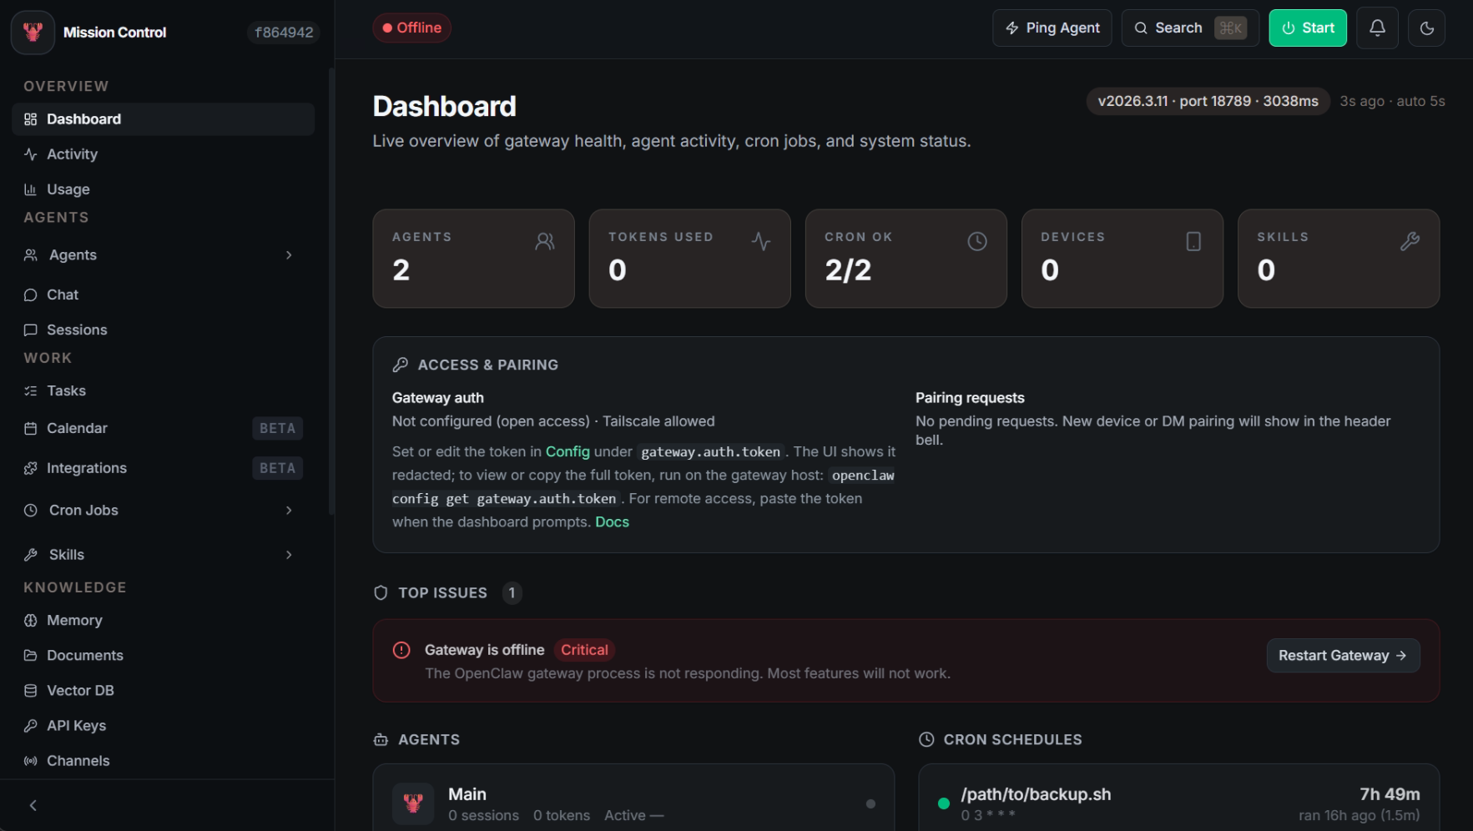This screenshot has width=1473, height=831.
Task: Click the Main agent lobster avatar
Action: 413,803
